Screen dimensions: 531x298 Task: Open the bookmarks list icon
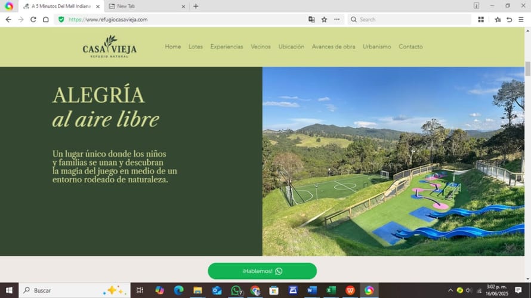(x=498, y=20)
